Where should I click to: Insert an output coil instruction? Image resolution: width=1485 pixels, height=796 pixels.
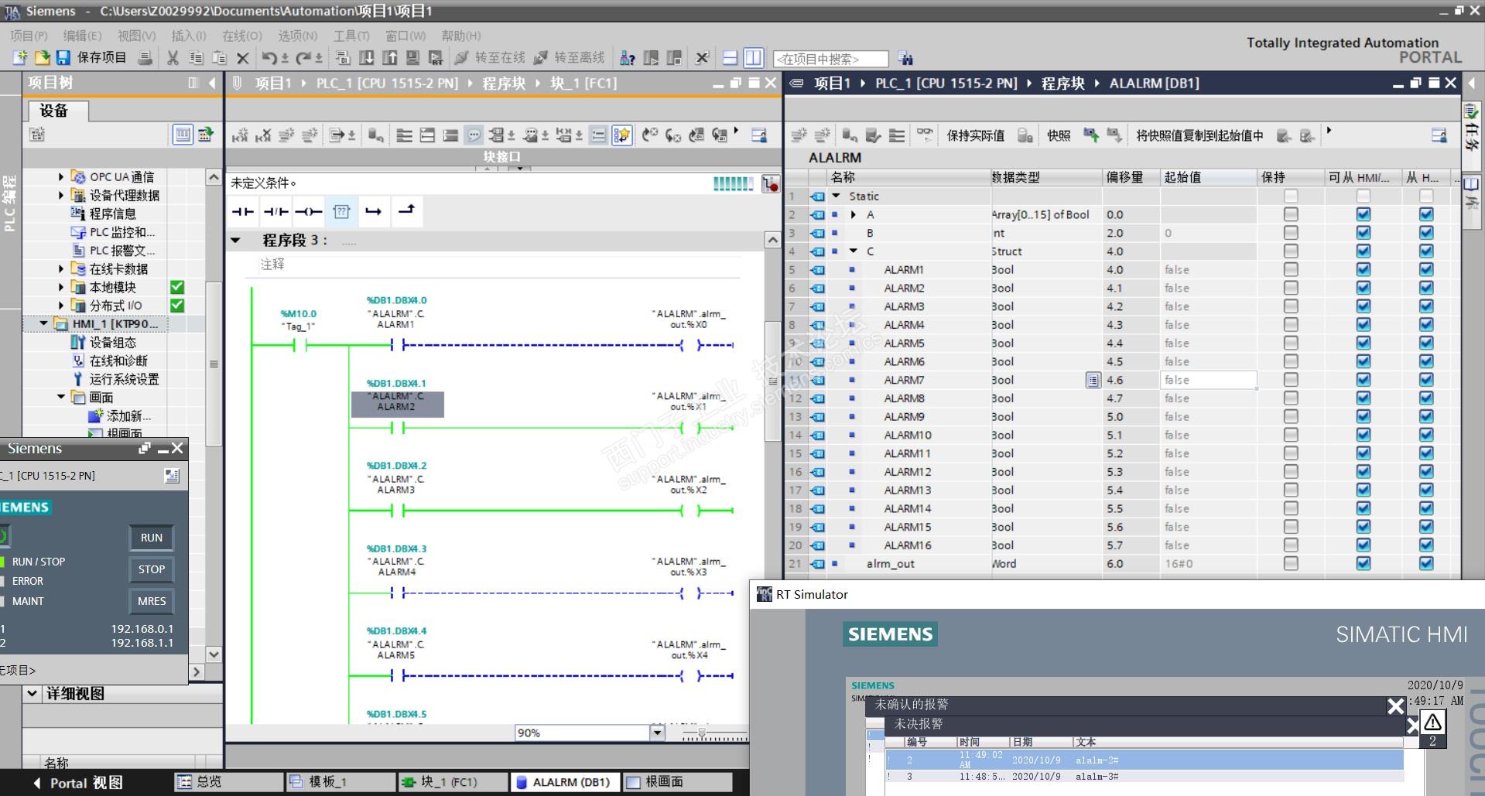[309, 211]
